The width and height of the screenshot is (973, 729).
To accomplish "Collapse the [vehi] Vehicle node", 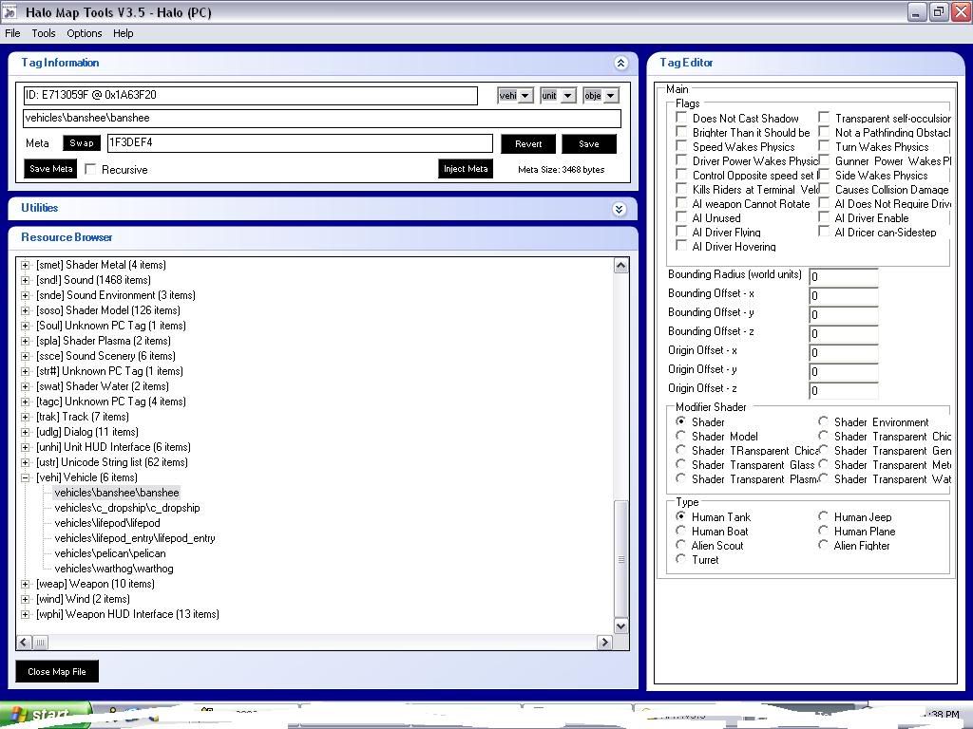I will [x=25, y=478].
